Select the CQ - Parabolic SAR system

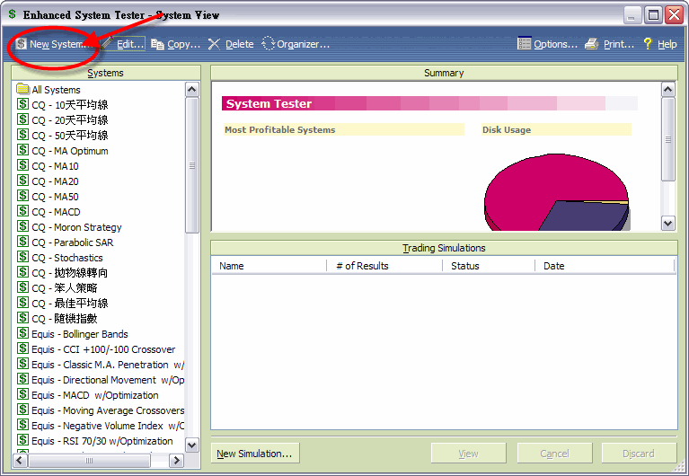[x=65, y=242]
